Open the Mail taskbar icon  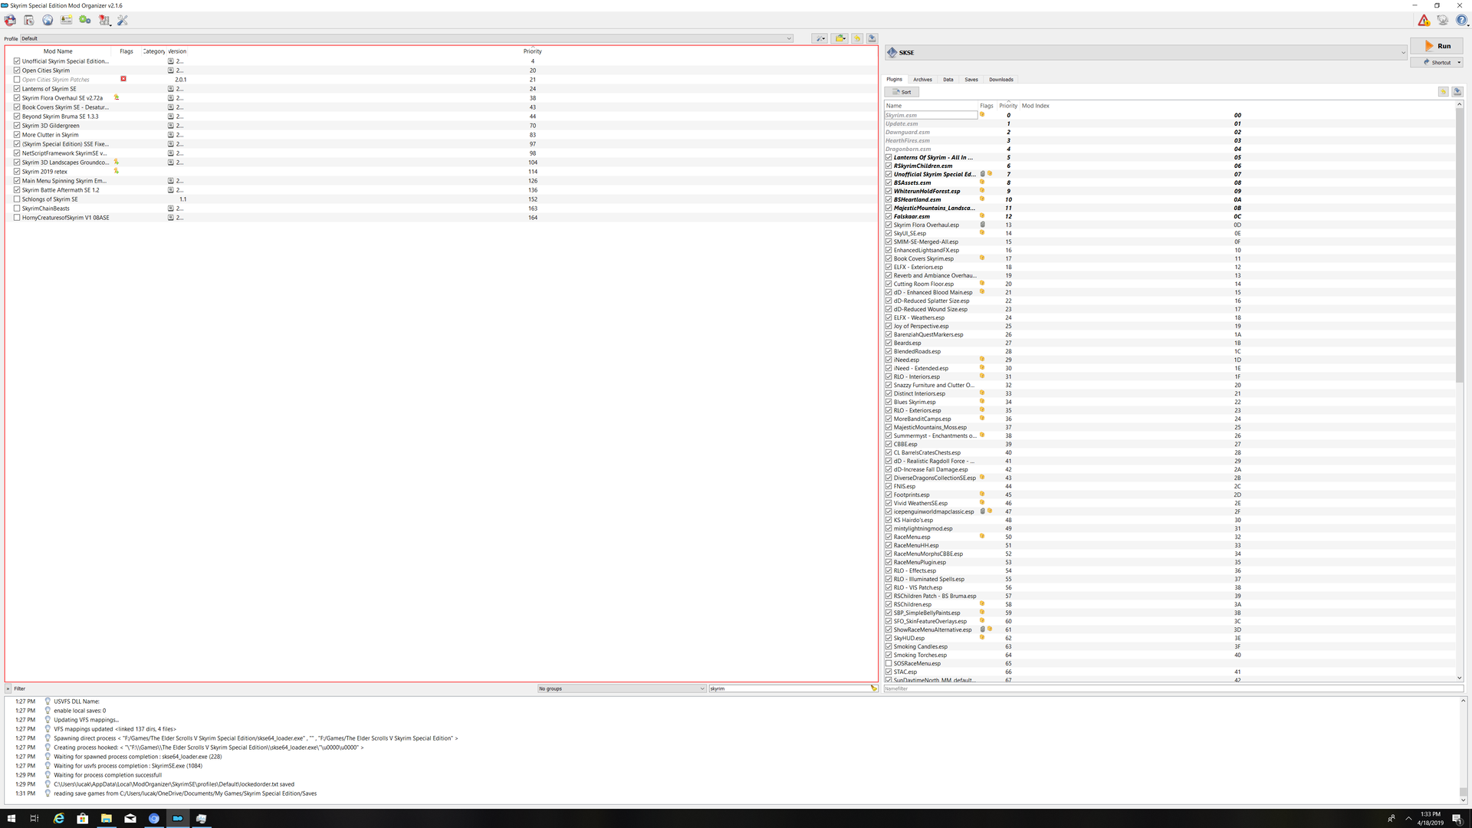[130, 818]
